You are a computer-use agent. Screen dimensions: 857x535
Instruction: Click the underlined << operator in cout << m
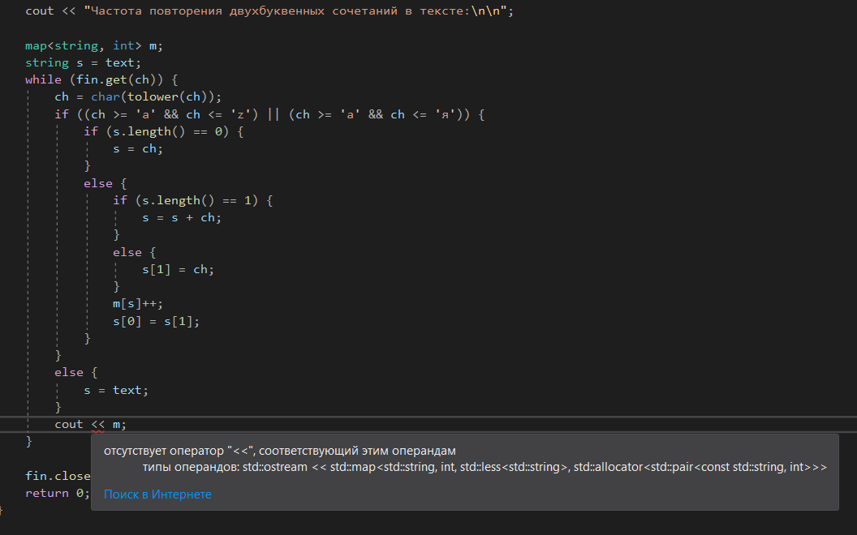[98, 424]
